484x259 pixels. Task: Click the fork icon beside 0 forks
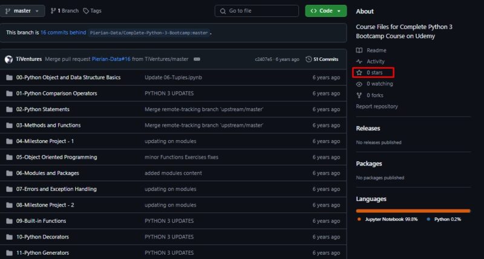click(x=359, y=95)
